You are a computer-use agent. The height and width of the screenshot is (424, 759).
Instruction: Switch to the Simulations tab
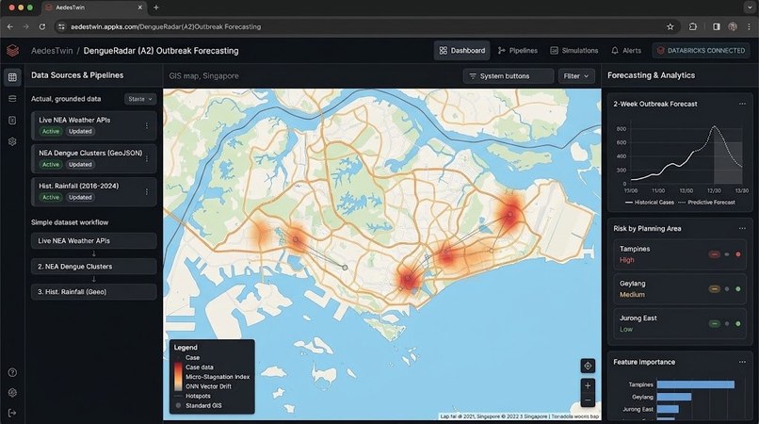(574, 50)
